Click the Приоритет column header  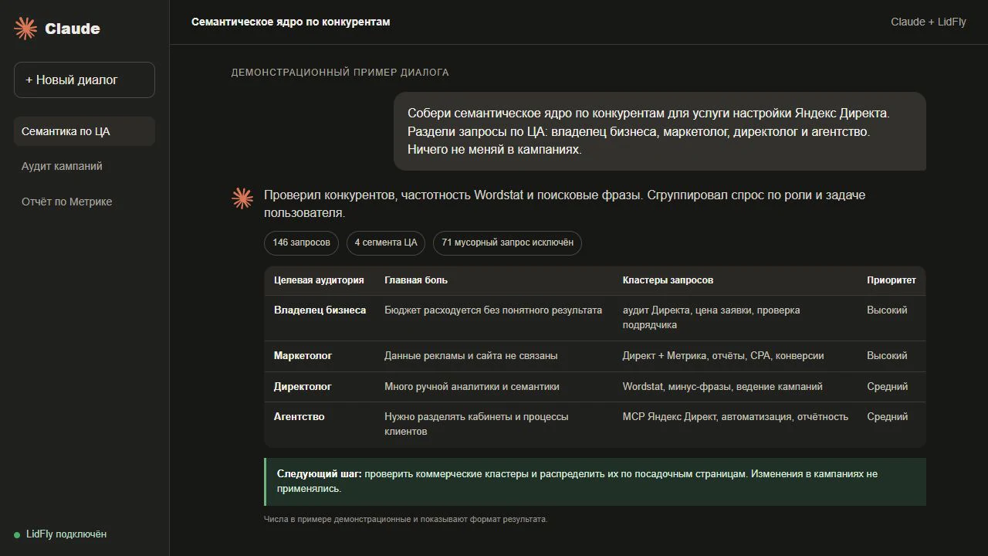pos(892,280)
